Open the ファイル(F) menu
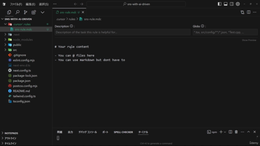This screenshot has width=260, height=146. click(16, 4)
